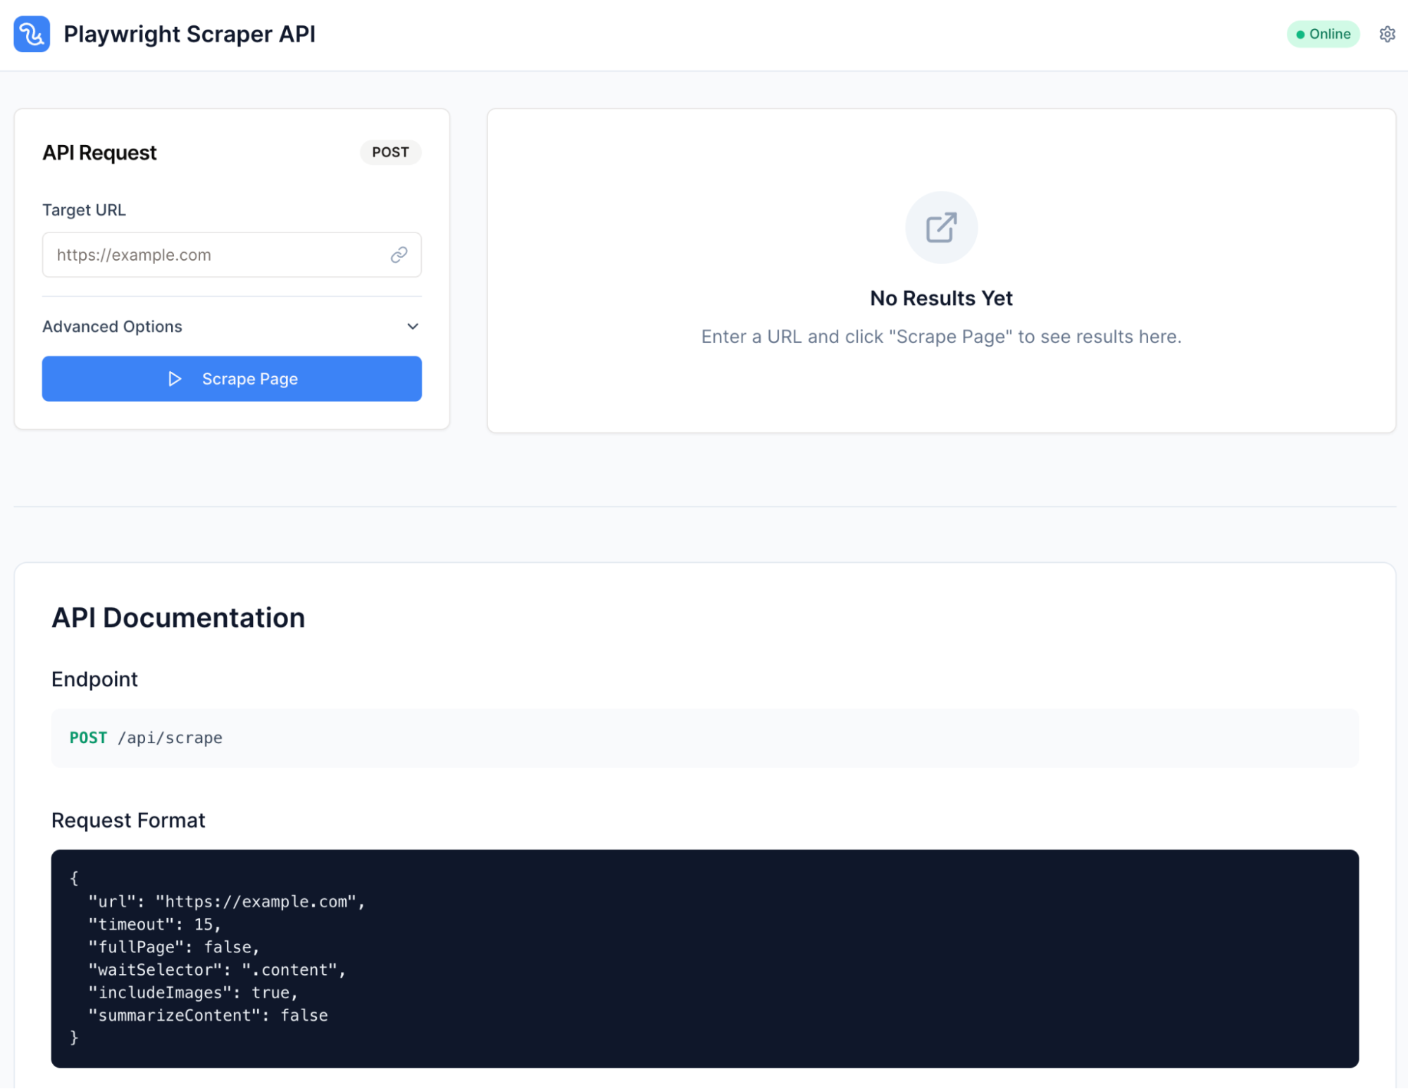Click the play icon on Scrape Page
Screen dimensions: 1408x1089
(175, 379)
